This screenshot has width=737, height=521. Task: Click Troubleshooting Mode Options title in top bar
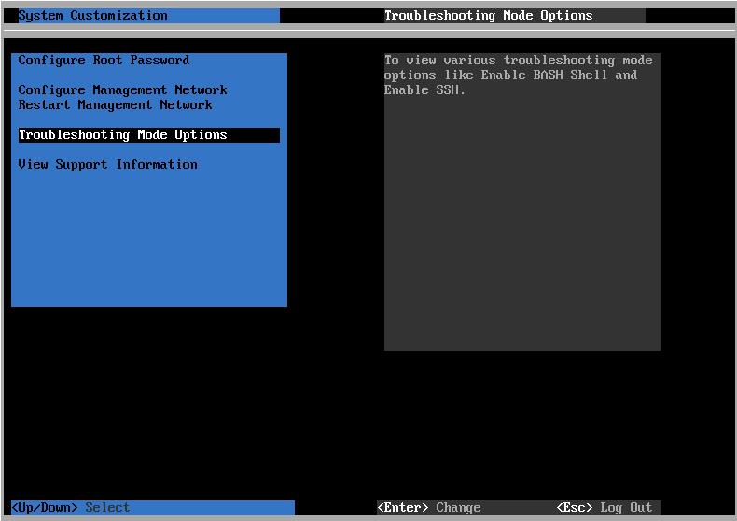[x=488, y=16]
